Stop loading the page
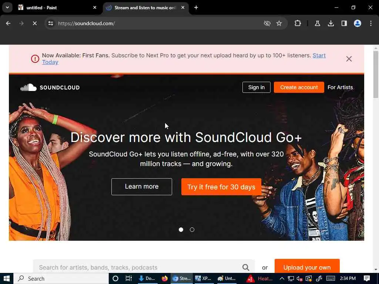This screenshot has width=379, height=284. point(35,23)
